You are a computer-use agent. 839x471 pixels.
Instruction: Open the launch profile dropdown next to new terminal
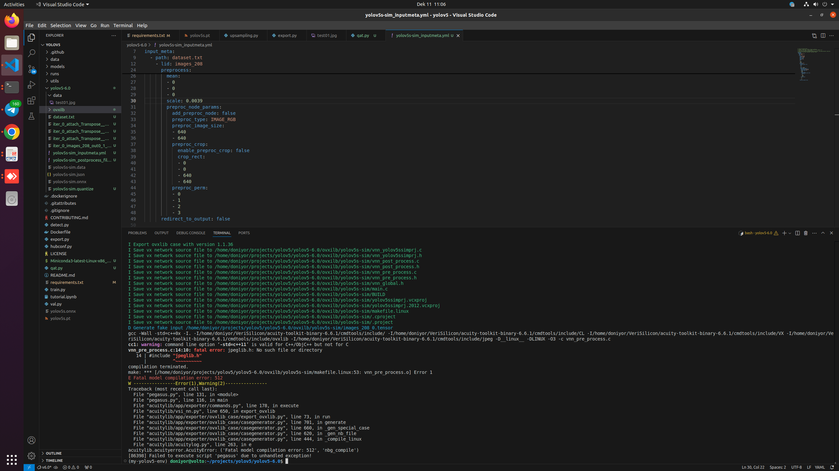(x=790, y=233)
